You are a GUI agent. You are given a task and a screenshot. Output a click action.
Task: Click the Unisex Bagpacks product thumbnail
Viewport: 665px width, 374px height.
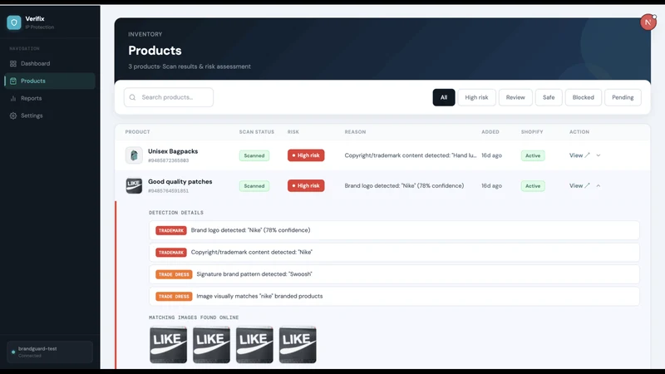click(x=134, y=155)
